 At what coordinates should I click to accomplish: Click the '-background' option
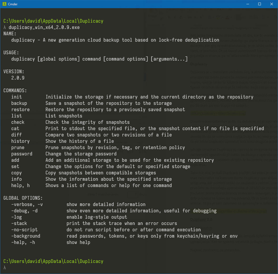[26, 236]
